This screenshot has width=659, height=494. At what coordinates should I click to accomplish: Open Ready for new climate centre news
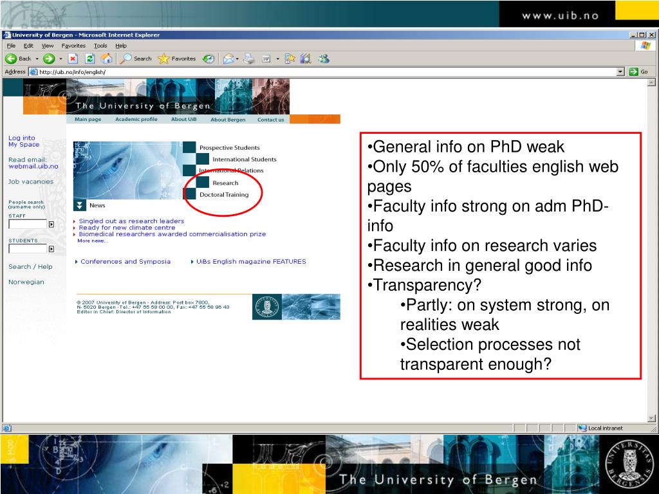pos(127,228)
